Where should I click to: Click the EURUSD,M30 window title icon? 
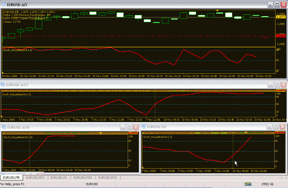point(4,127)
